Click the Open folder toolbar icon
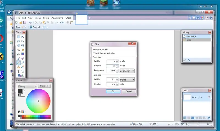The height and width of the screenshot is (131, 220). [21, 22]
